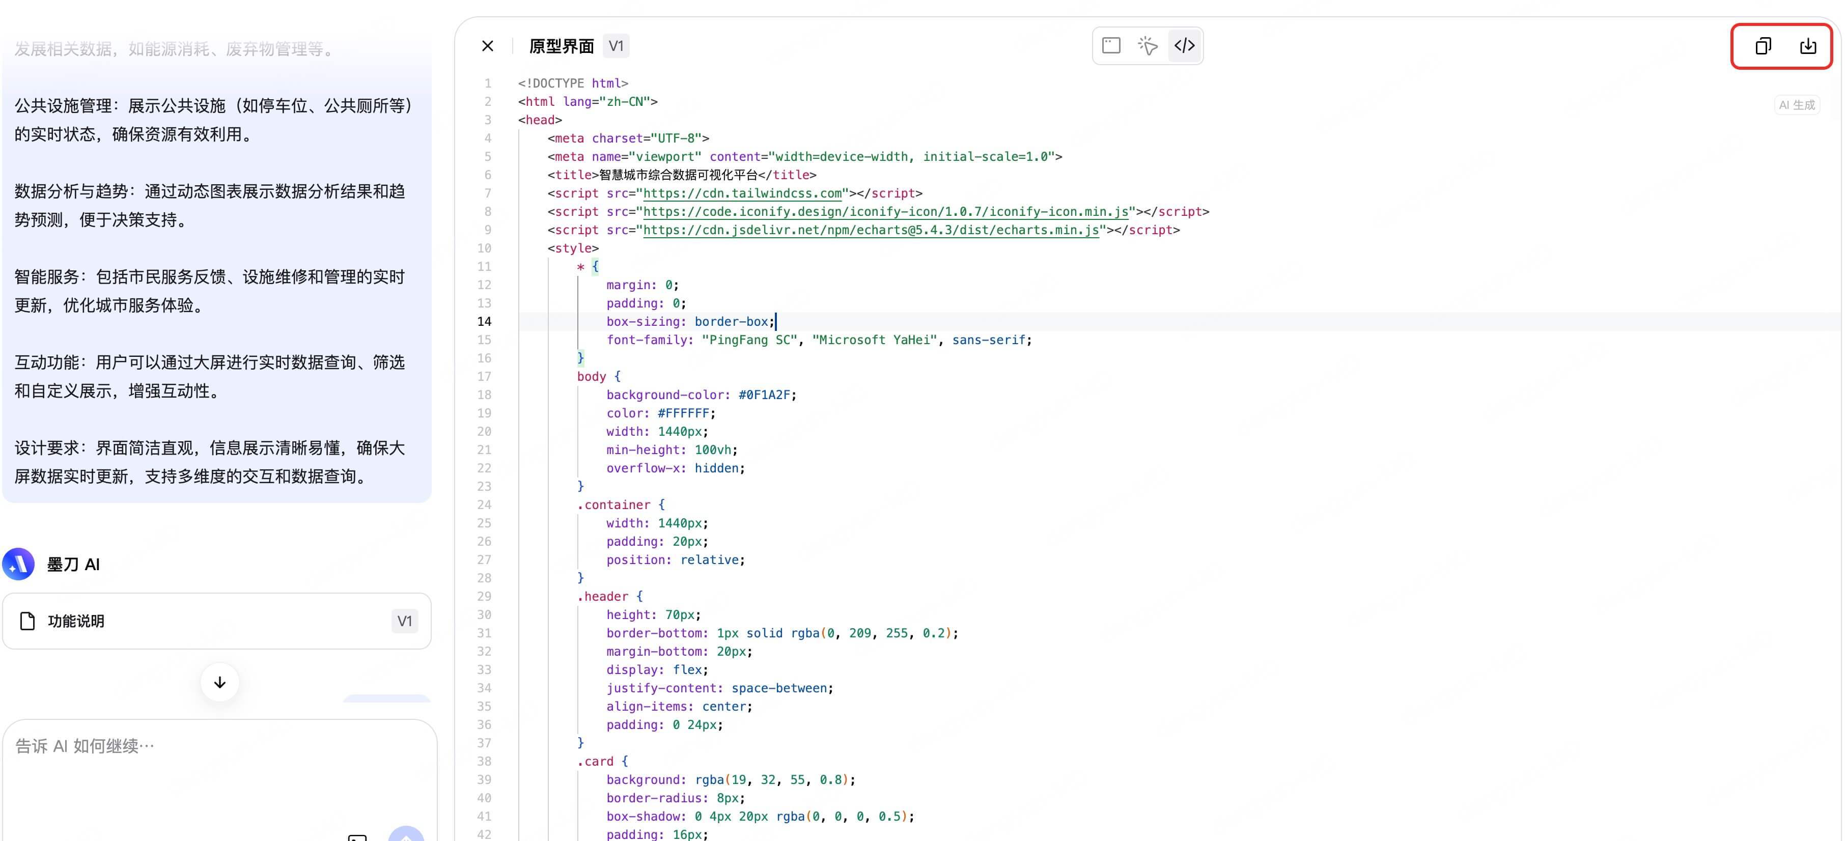This screenshot has height=841, width=1845.
Task: Jump to latest message with down arrow
Action: tap(220, 683)
